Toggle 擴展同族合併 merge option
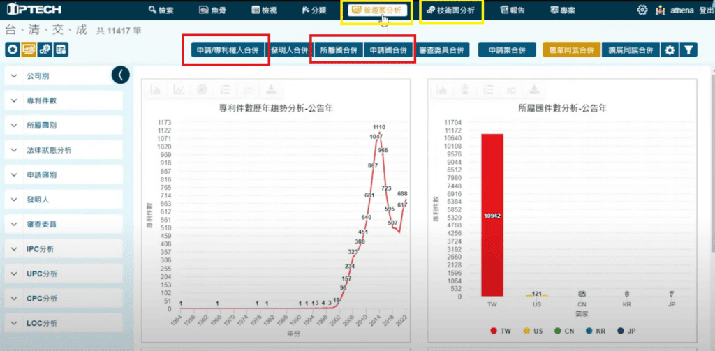Viewport: 715px width, 351px height. (630, 50)
